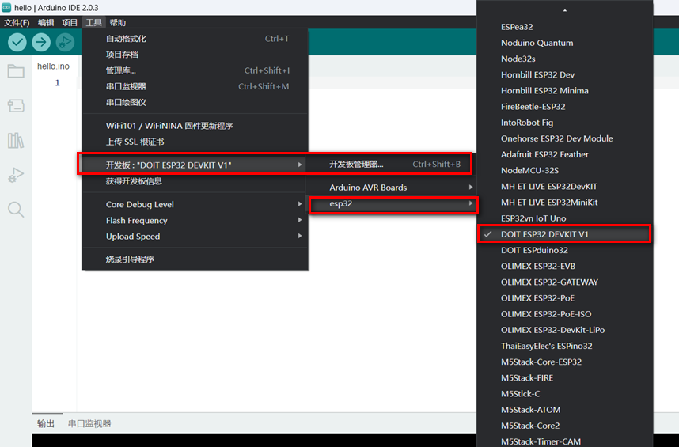Click scroll-up arrow atop board list
Viewport: 679px width, 447px height.
[x=565, y=10]
